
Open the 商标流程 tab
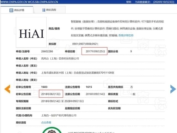(49, 10)
